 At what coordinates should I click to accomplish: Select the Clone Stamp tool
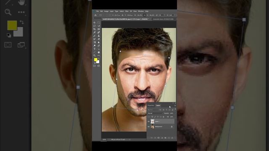(x=99, y=36)
